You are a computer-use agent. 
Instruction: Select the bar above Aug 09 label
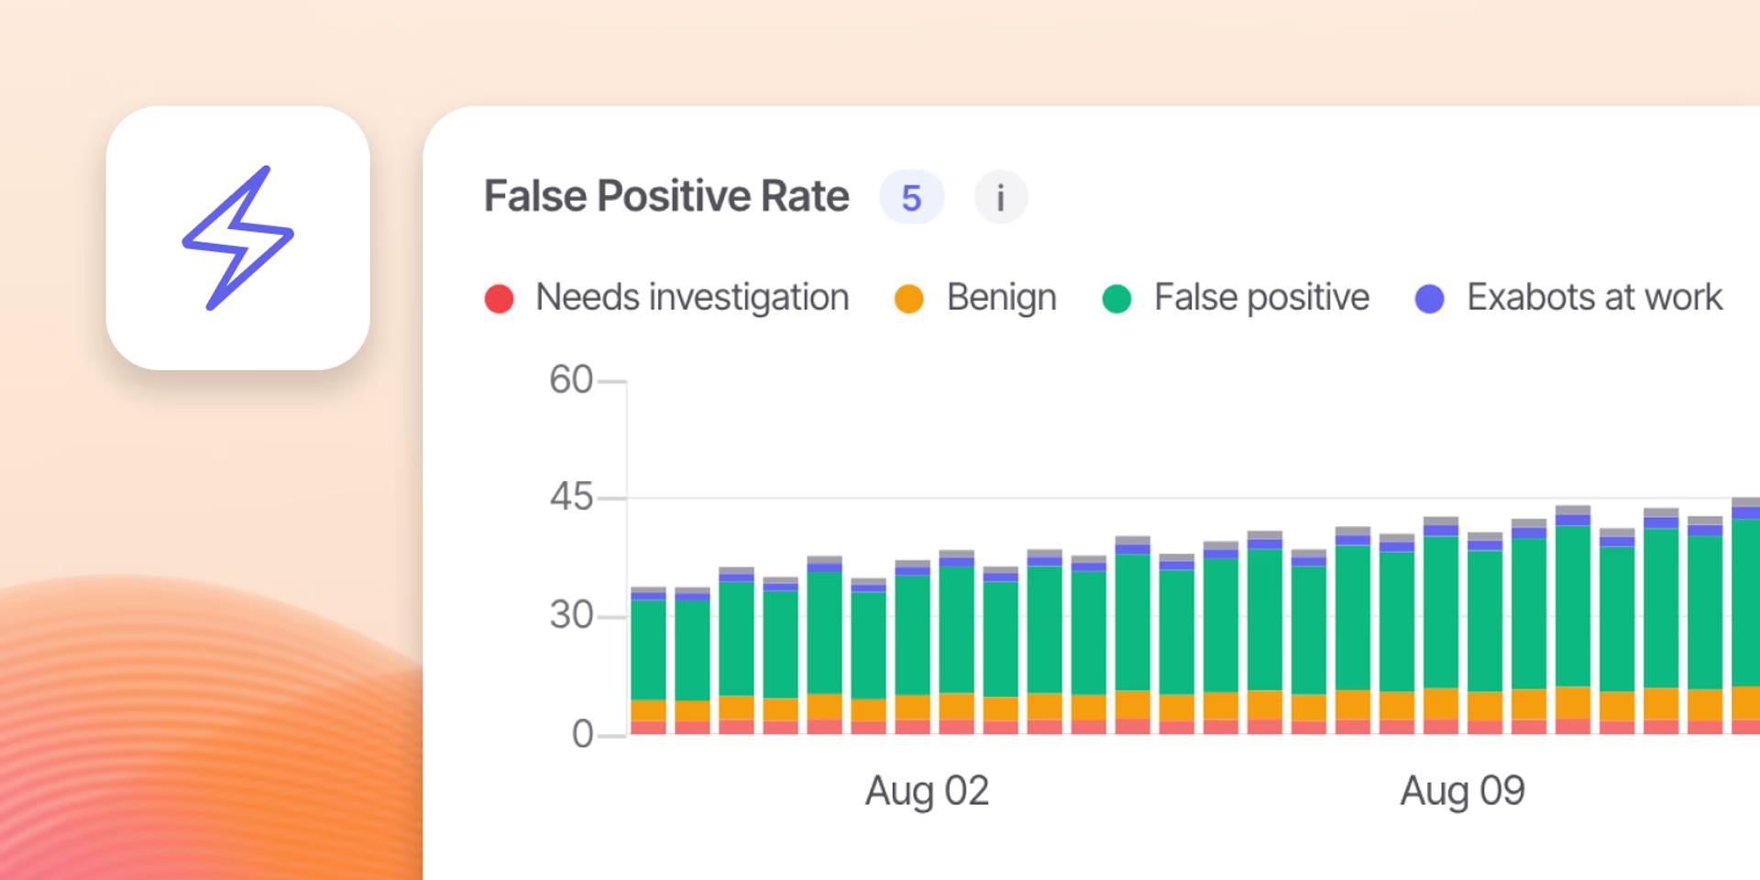click(1484, 632)
